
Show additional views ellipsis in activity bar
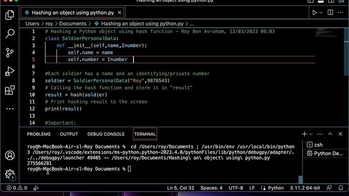(10, 109)
